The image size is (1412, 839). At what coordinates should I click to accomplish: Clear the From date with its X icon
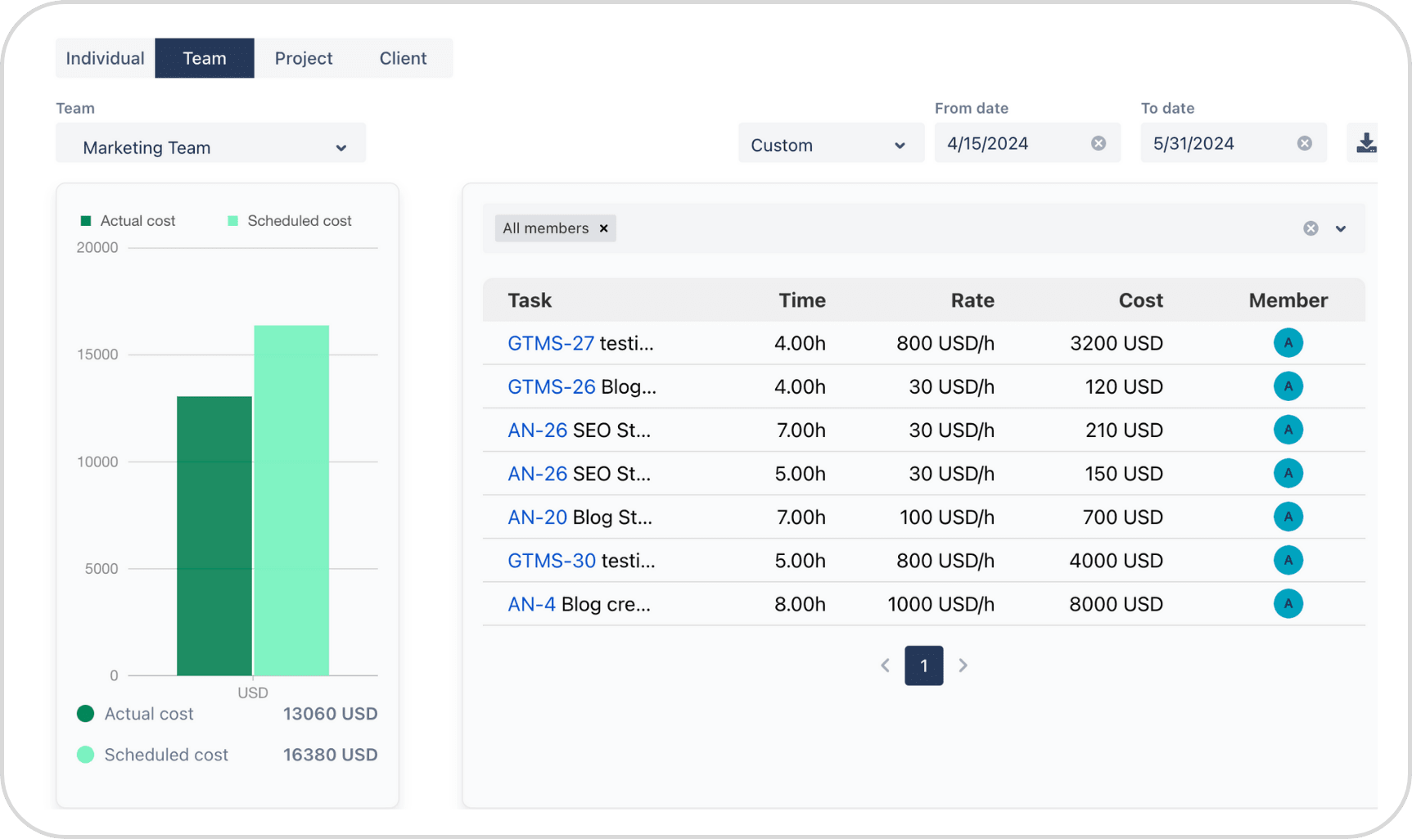pyautogui.click(x=1098, y=142)
